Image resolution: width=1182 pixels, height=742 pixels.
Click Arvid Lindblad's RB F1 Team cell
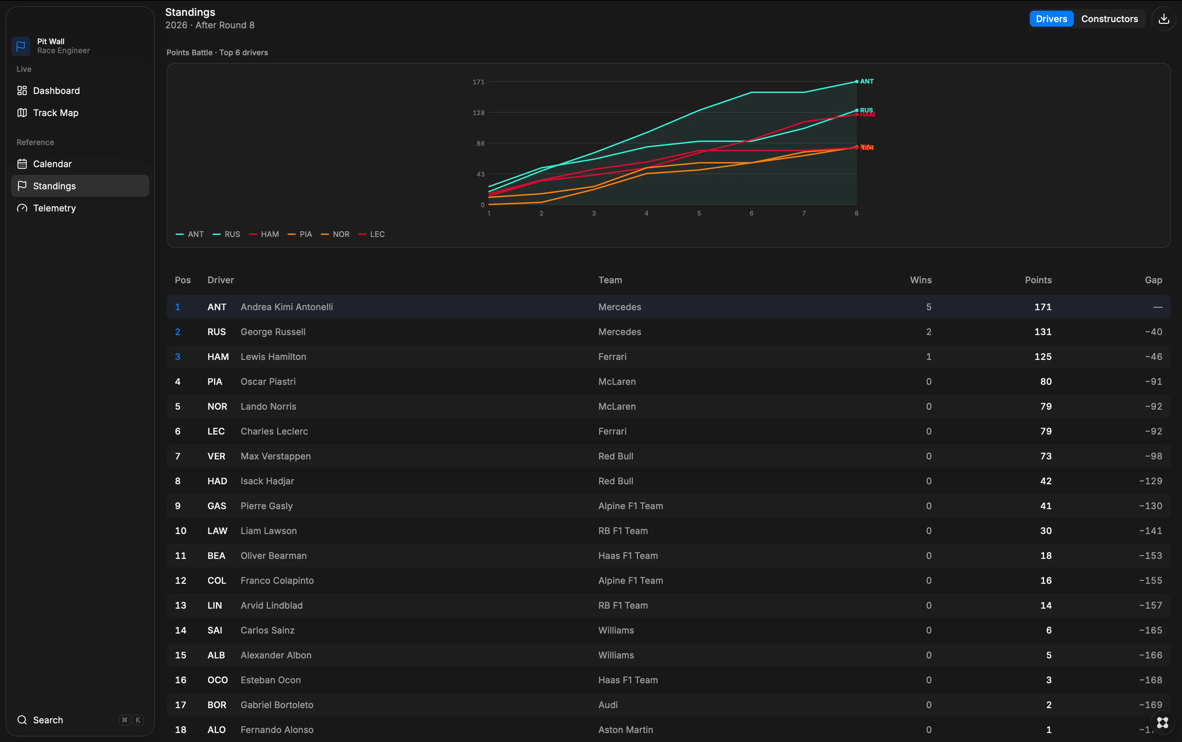[x=623, y=605]
